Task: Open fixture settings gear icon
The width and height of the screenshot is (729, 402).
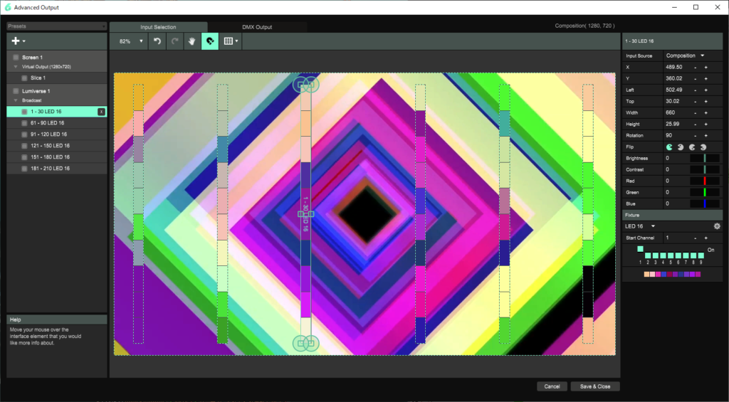Action: click(x=717, y=226)
